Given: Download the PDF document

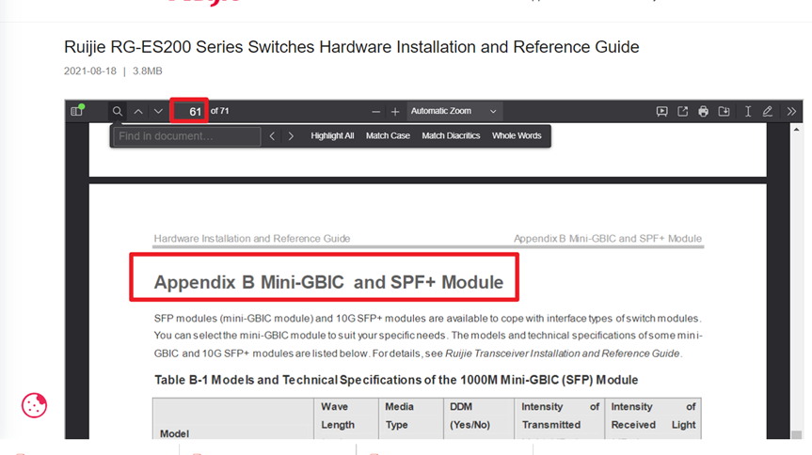Looking at the screenshot, I should 724,111.
